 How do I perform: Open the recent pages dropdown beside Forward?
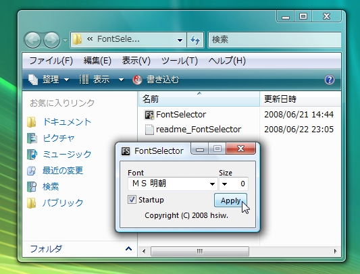[66, 40]
